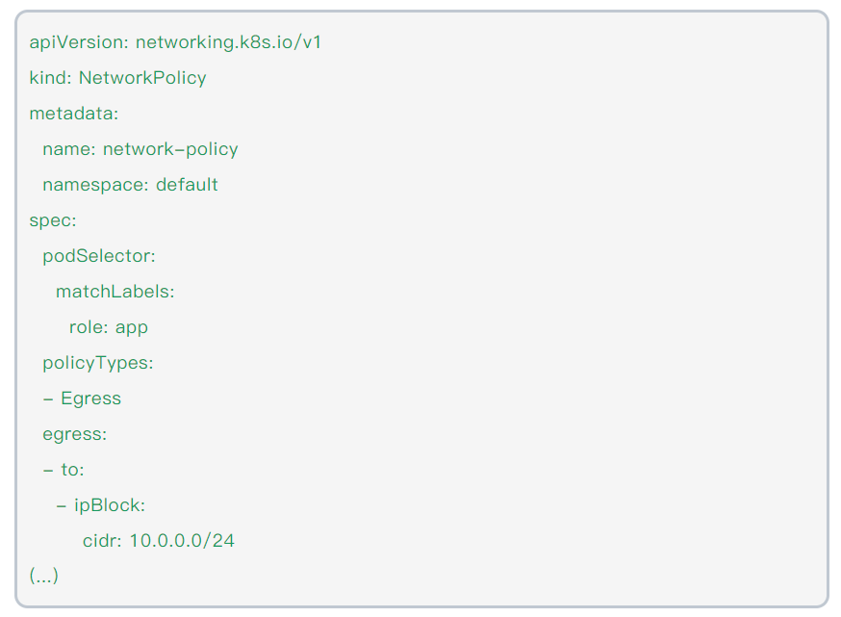
Task: Click the value default
Action: click(187, 185)
